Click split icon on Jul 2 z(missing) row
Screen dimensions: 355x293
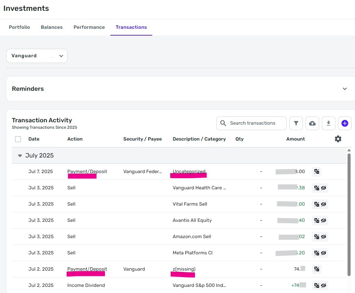316,269
